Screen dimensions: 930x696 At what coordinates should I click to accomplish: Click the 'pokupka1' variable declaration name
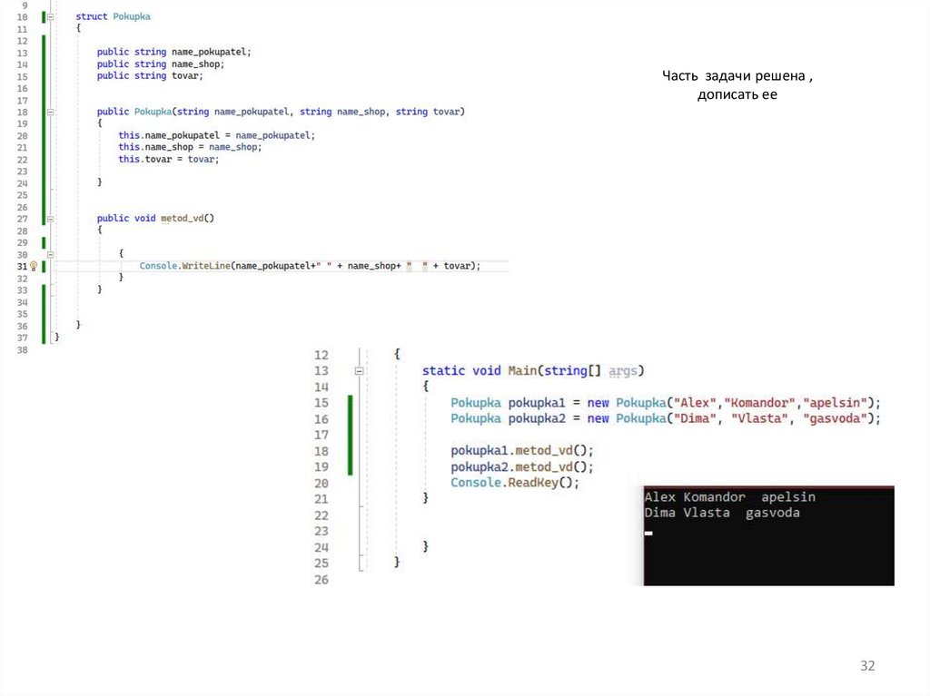tap(537, 403)
